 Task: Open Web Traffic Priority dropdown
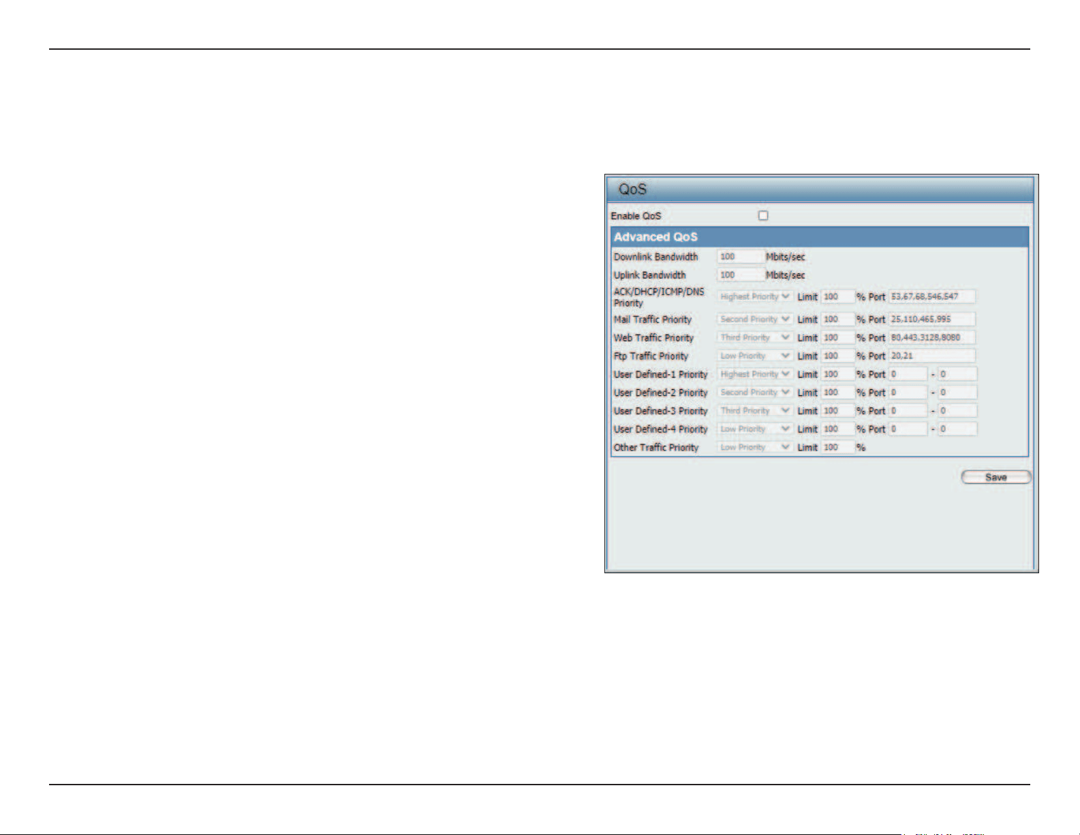click(x=755, y=337)
